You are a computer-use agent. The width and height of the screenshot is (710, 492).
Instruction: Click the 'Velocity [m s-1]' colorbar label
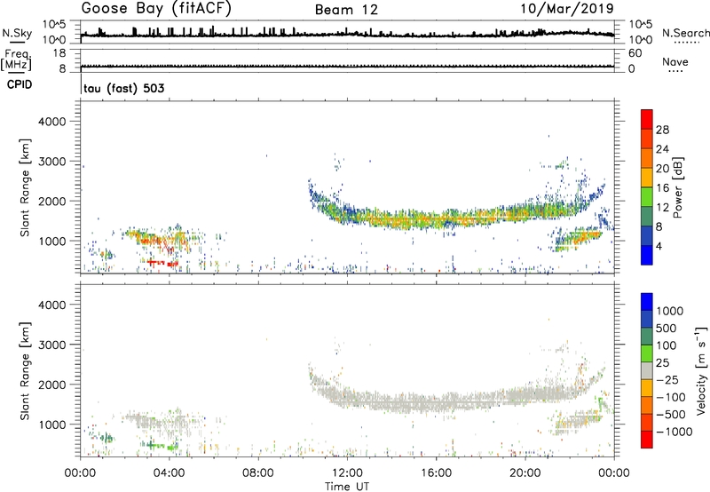tap(701, 370)
